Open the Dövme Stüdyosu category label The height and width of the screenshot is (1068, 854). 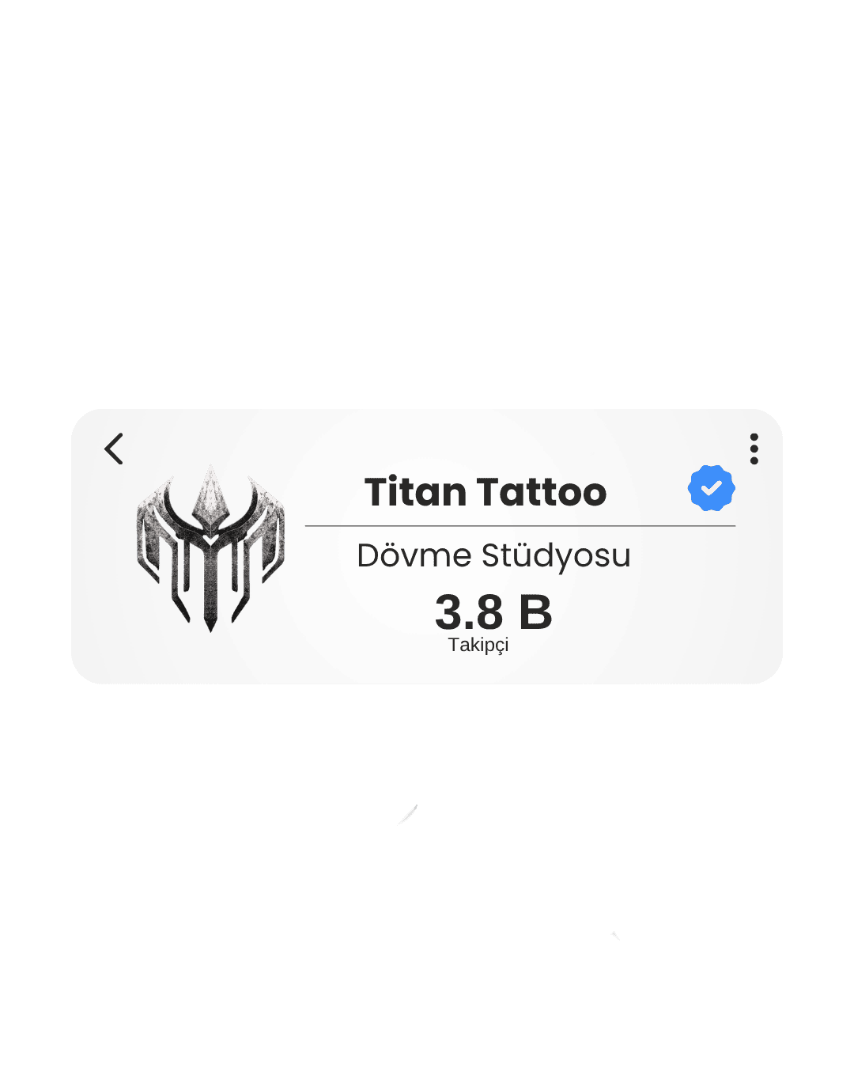tap(493, 556)
